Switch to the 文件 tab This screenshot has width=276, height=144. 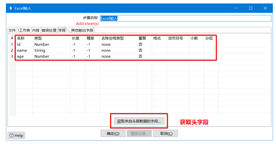[12, 30]
